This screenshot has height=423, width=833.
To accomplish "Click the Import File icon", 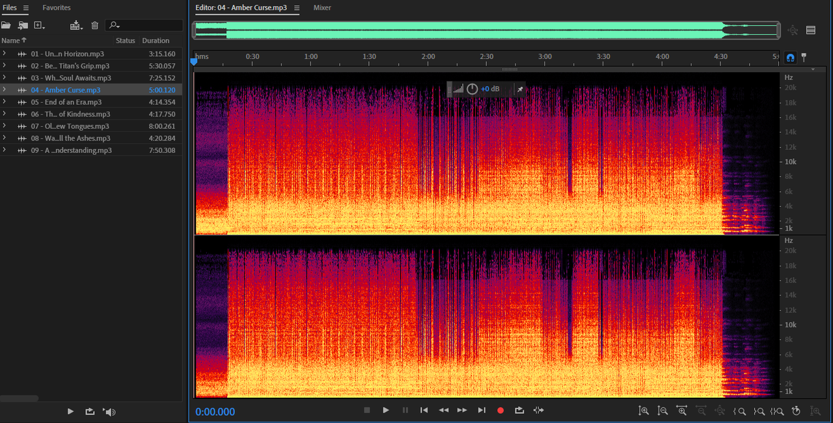I will tap(23, 25).
